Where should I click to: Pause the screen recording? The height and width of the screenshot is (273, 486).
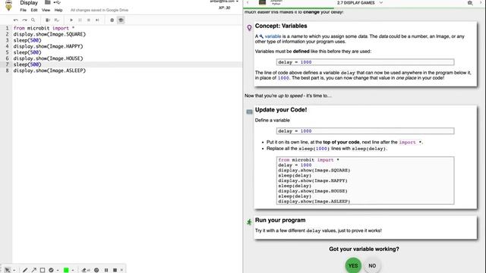point(106,270)
